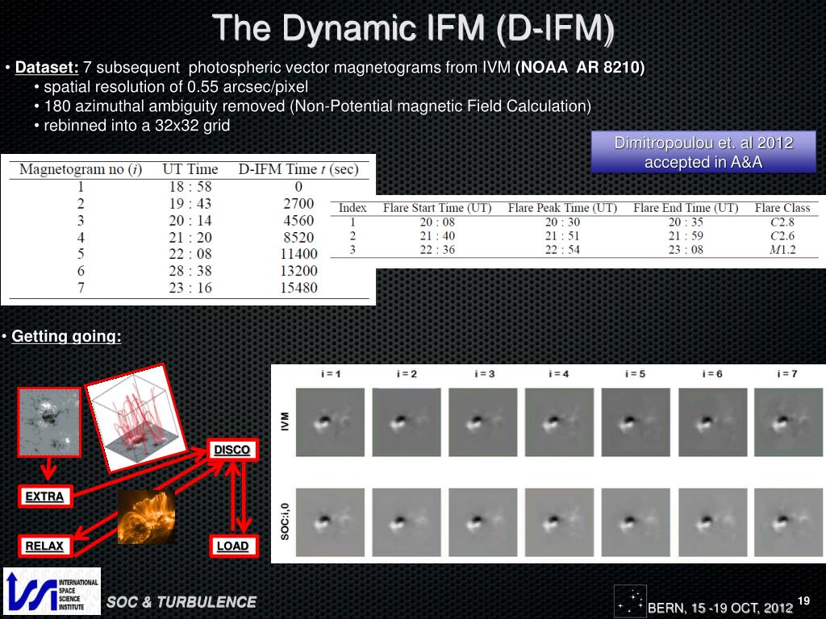
Task: Click the IVM magnetogram under i = 5
Action: pyautogui.click(x=636, y=422)
